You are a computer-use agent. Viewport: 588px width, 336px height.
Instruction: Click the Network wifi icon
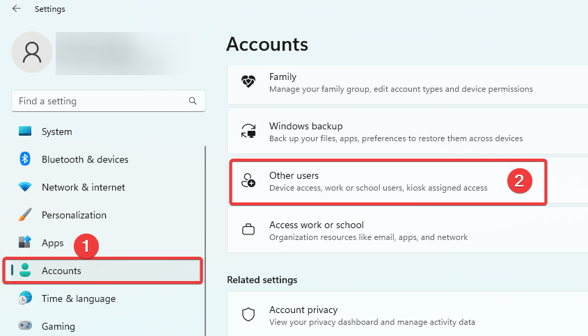pos(25,186)
